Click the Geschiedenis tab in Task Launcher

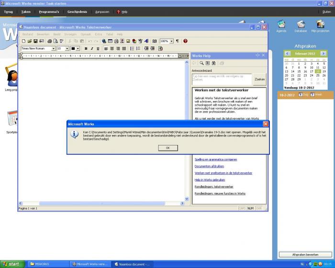click(78, 12)
